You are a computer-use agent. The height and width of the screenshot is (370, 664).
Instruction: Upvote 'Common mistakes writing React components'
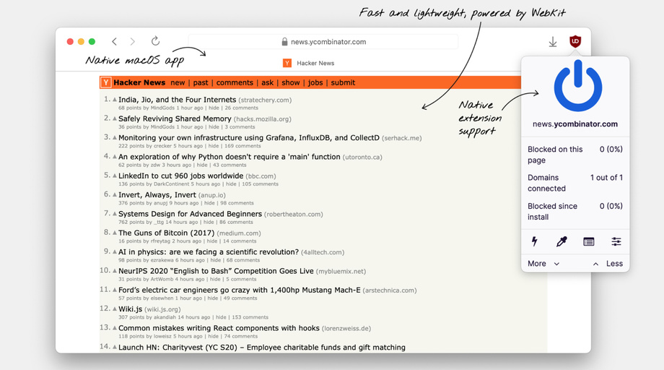pyautogui.click(x=115, y=327)
